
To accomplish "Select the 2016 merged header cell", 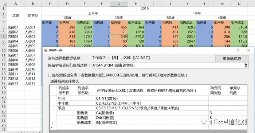I will (x=145, y=9).
